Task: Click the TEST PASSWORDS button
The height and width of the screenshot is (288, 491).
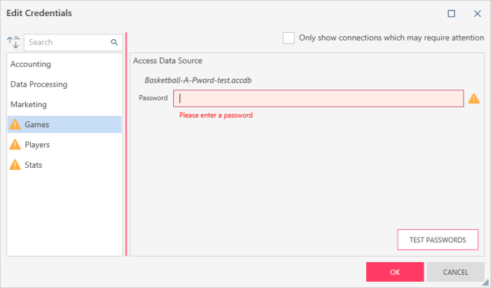Action: pyautogui.click(x=438, y=240)
